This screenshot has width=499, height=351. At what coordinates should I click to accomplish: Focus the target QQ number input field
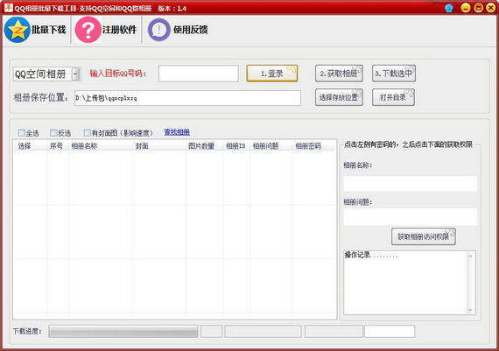coord(199,74)
